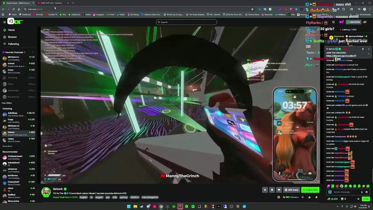The image size is (373, 210).
Task: Click the English tag under stream title
Action: pyautogui.click(x=83, y=197)
